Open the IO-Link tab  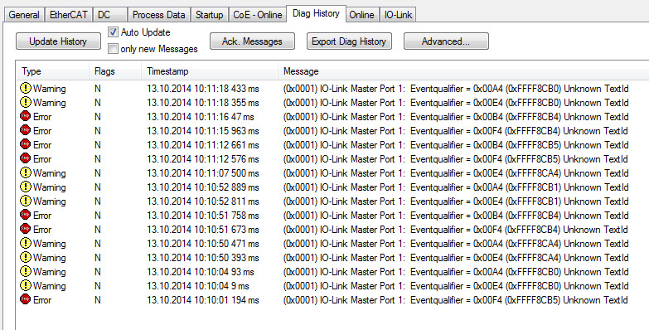(x=398, y=15)
